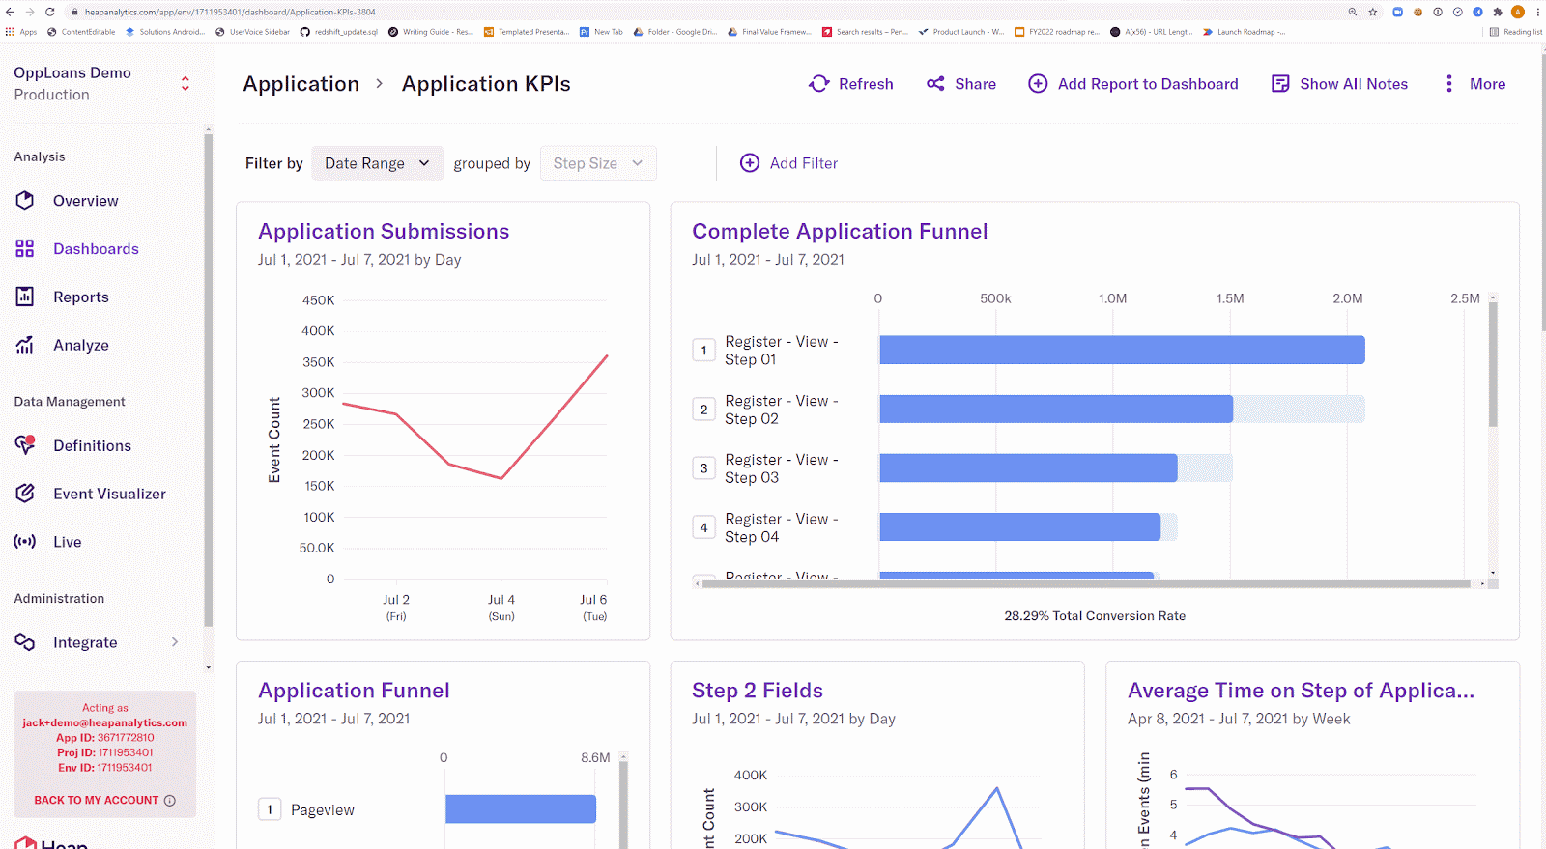1546x849 pixels.
Task: Click the Add Filter button
Action: pyautogui.click(x=788, y=163)
